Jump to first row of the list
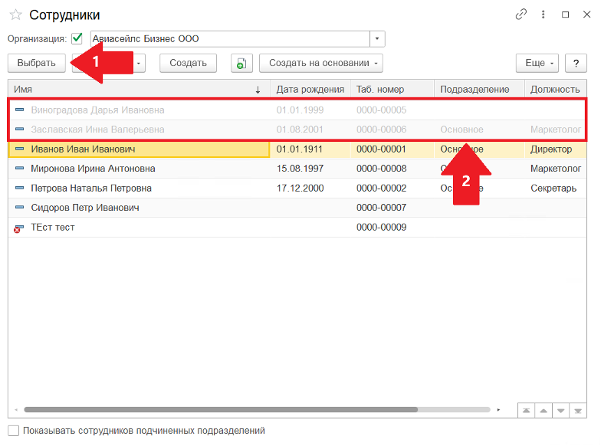Image resolution: width=601 pixels, height=446 pixels. tap(526, 410)
